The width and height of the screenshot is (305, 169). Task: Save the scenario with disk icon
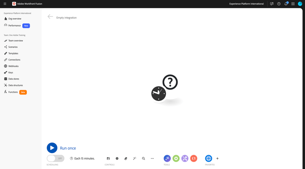coord(108,158)
